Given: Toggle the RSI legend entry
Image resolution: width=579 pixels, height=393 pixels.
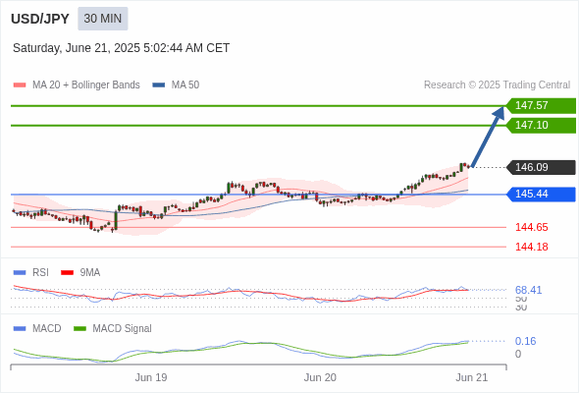Looking at the screenshot, I should 31,272.
